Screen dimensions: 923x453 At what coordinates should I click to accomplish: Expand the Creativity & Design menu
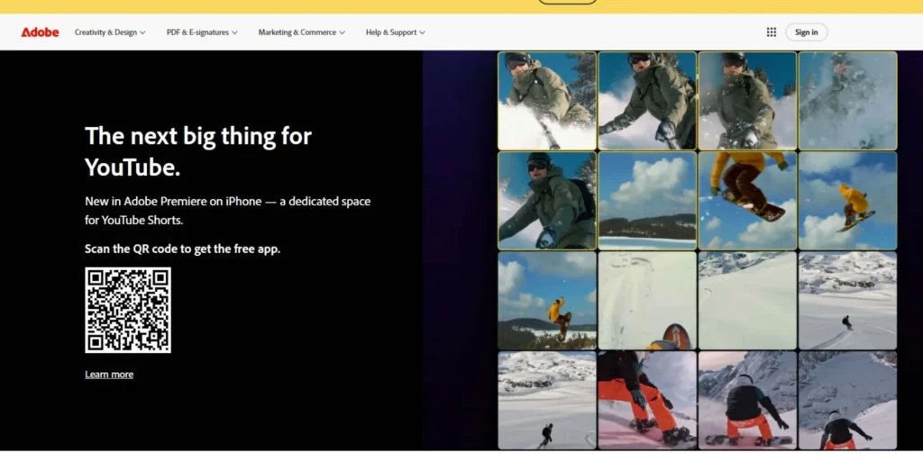[110, 32]
